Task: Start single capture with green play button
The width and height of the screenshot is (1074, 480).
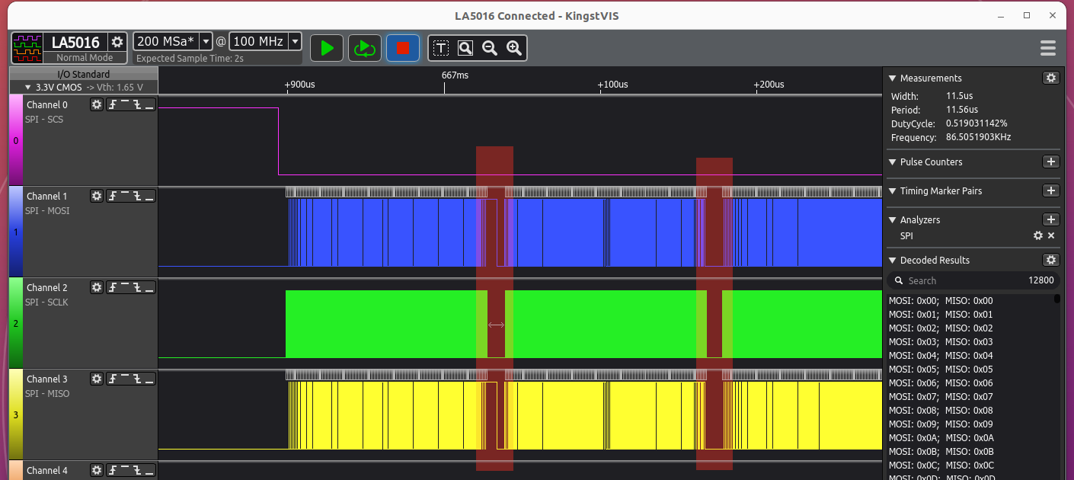Action: [x=327, y=48]
